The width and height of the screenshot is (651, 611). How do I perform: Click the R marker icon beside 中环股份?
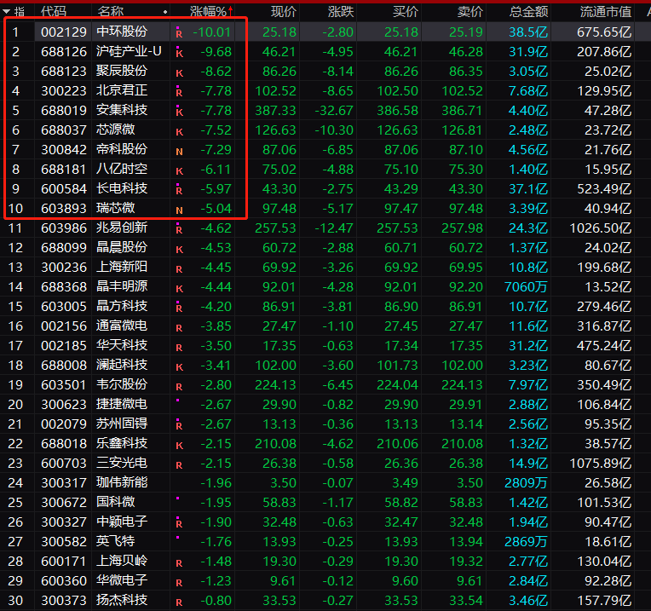pyautogui.click(x=180, y=32)
